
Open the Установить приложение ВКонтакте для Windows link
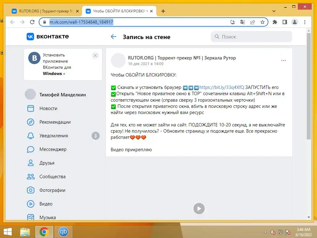tap(57, 64)
